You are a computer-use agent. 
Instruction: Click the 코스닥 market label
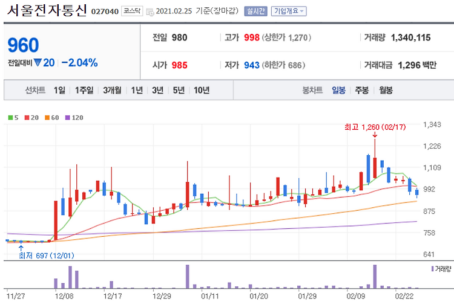[x=132, y=11]
